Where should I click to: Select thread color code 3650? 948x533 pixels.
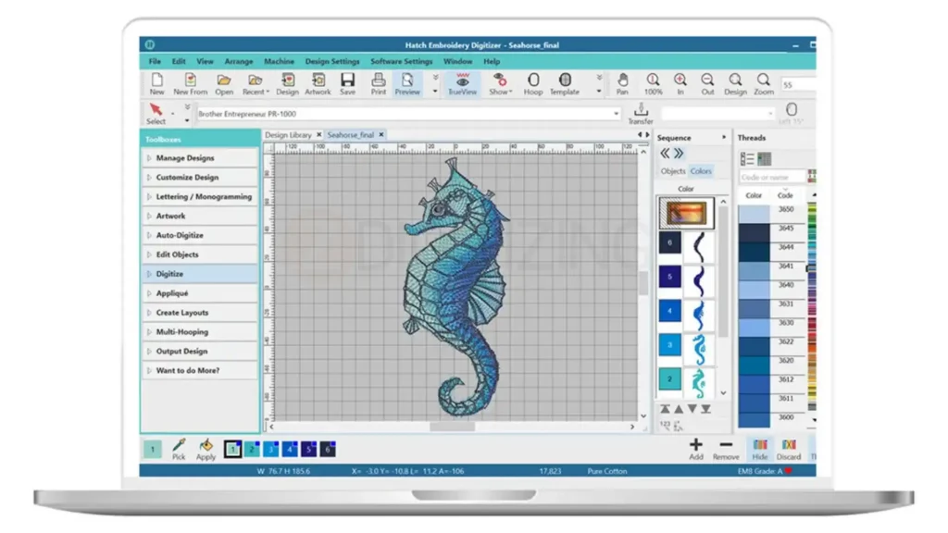[x=773, y=213]
